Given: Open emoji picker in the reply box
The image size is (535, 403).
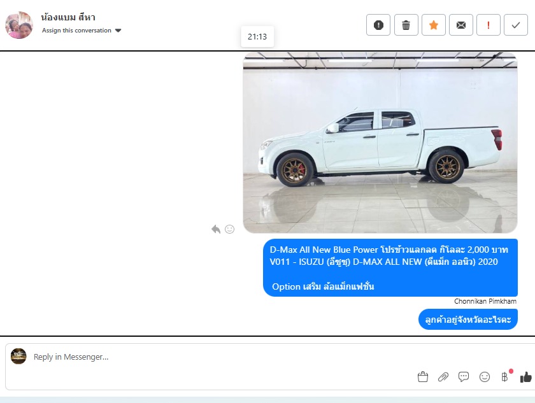Looking at the screenshot, I should tap(485, 377).
